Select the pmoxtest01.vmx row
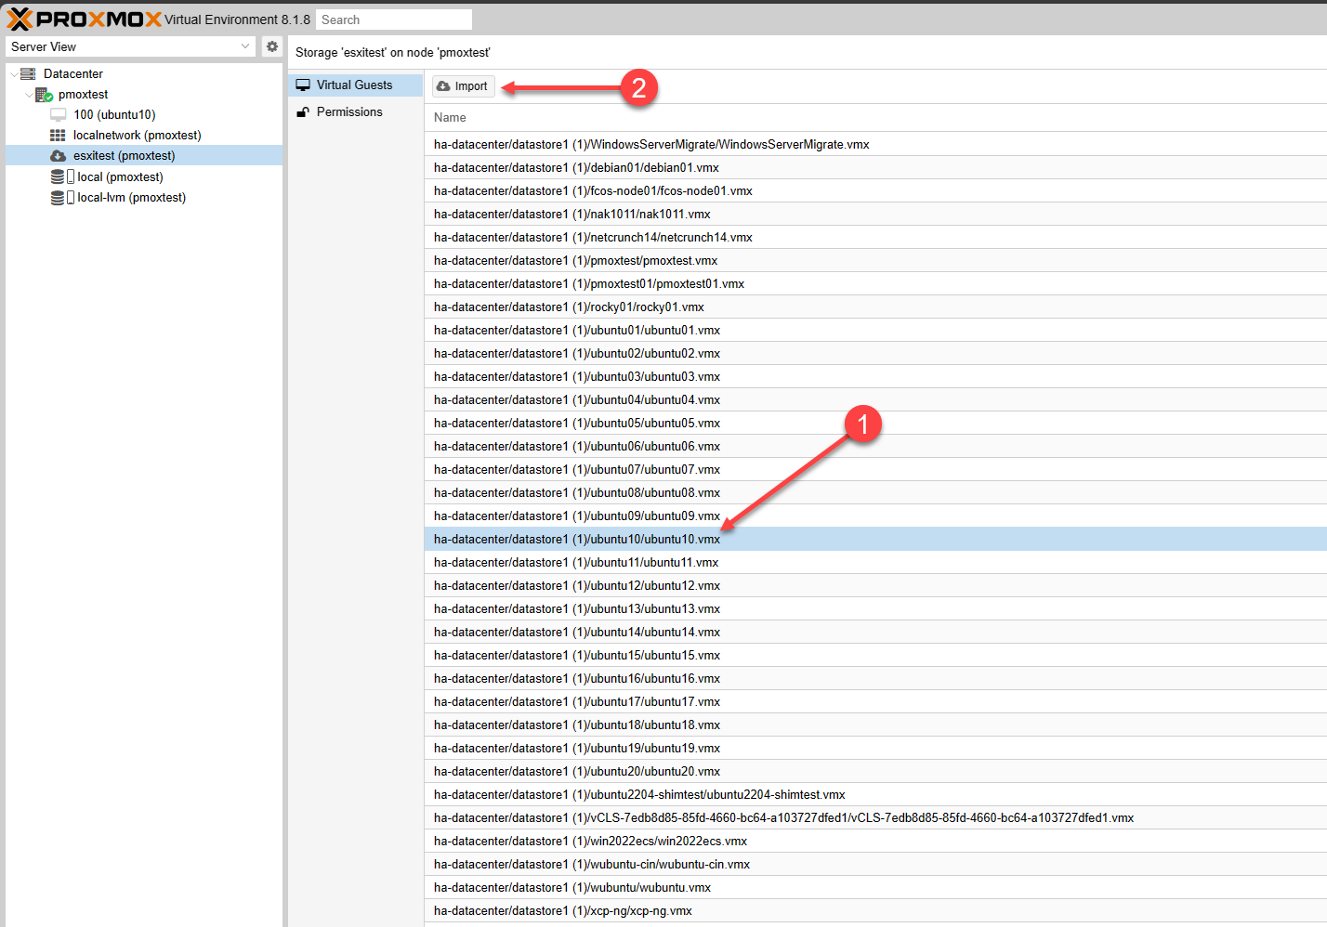This screenshot has height=927, width=1327. tap(875, 283)
